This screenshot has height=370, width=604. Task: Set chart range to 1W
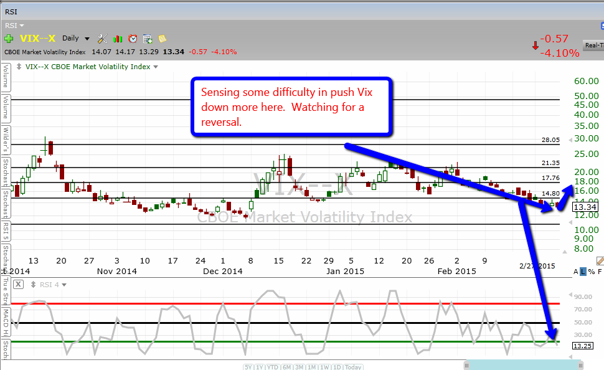pos(324,367)
